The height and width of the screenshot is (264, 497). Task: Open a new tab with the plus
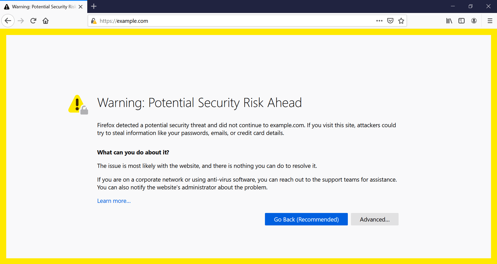94,6
